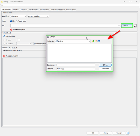The height and width of the screenshot is (136, 140).
Task: Click the up-one-level folder icon
Action: pyautogui.click(x=93, y=41)
